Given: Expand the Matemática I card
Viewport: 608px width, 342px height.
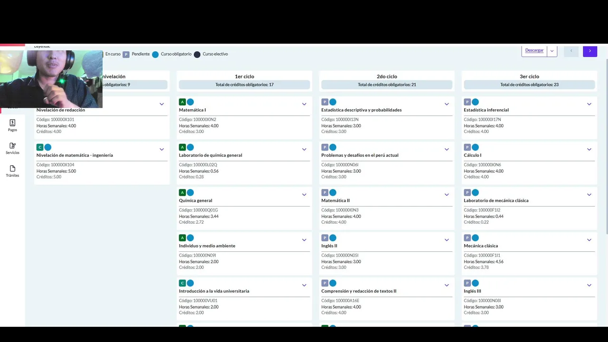Looking at the screenshot, I should point(304,104).
